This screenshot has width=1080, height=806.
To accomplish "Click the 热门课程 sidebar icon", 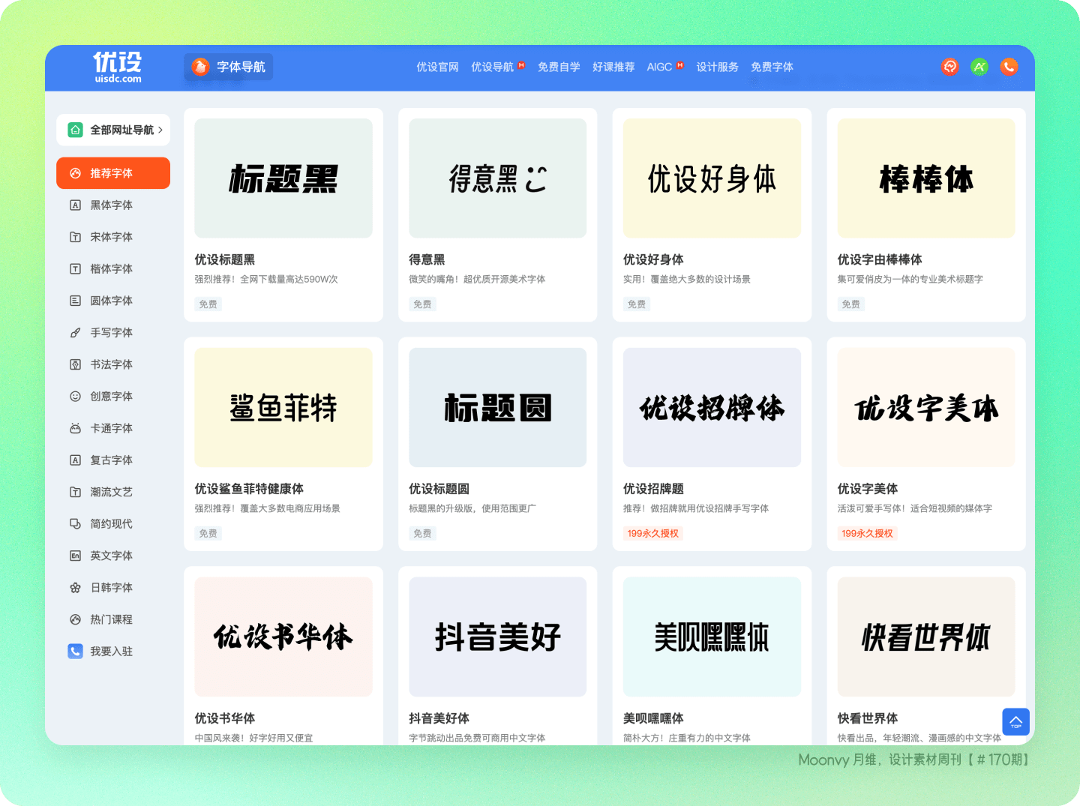I will pos(75,619).
